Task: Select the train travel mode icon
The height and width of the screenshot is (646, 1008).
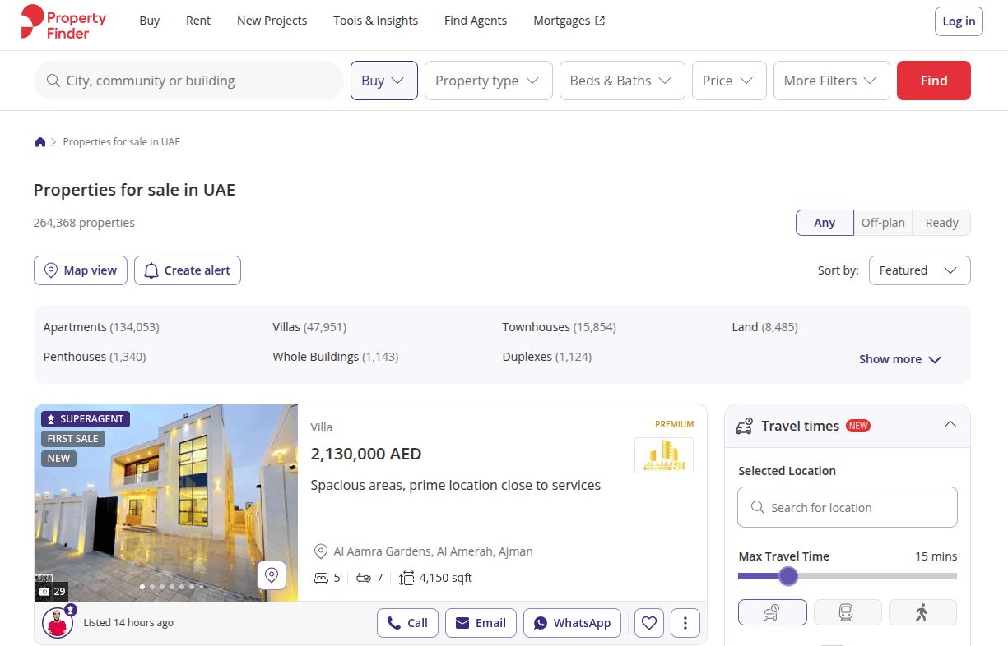Action: point(847,612)
